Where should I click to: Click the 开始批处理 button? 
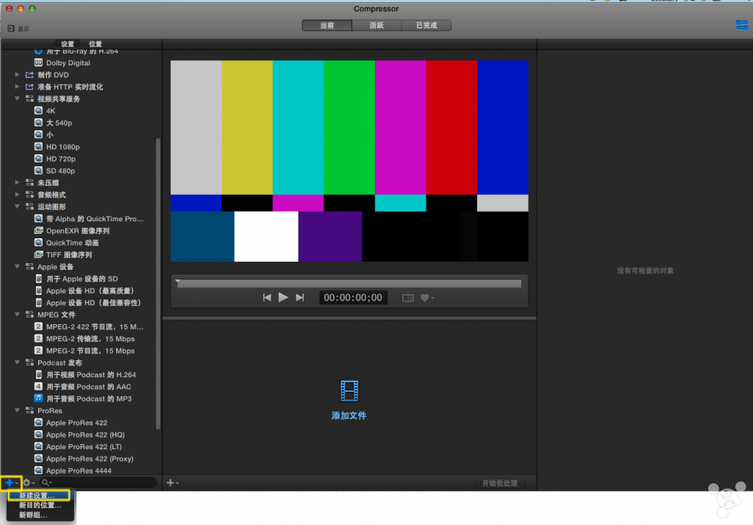[x=499, y=483]
